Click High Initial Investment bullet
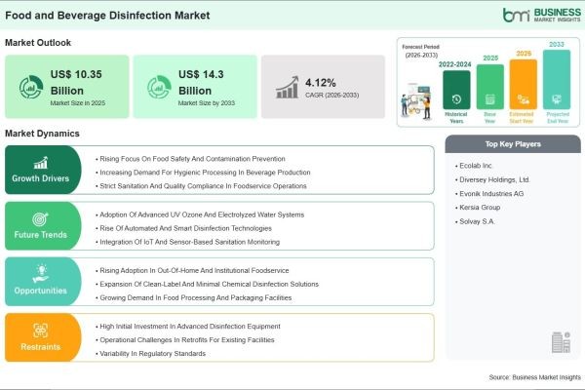The width and height of the screenshot is (585, 390). (190, 327)
